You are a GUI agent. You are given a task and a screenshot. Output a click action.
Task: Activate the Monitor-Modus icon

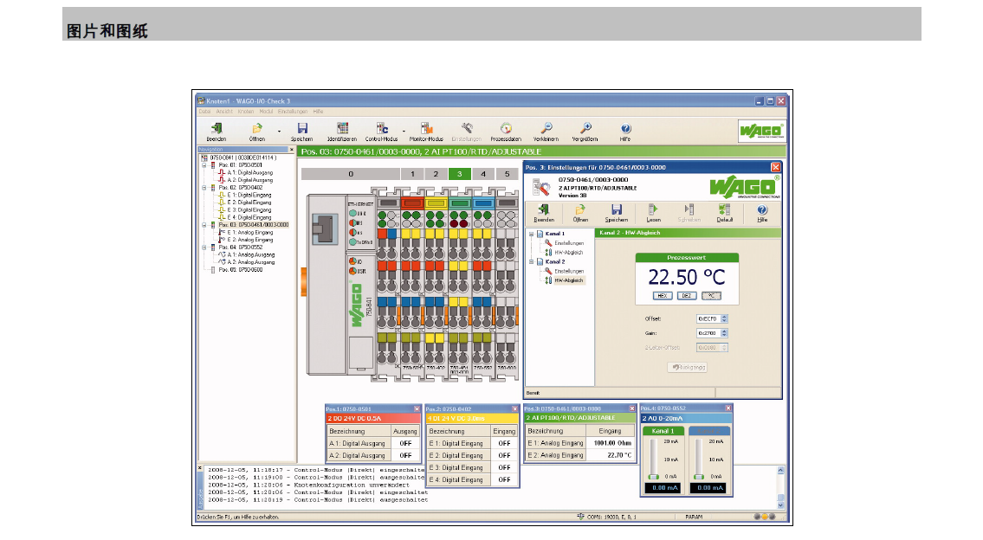(426, 128)
